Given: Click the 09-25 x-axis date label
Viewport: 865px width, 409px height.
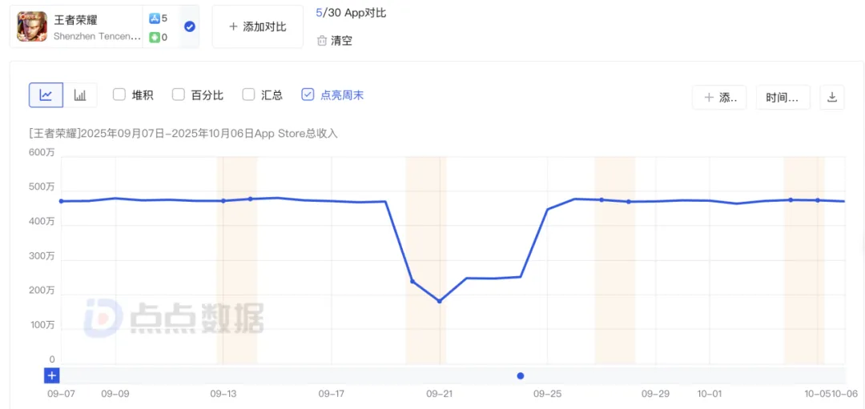Looking at the screenshot, I should point(547,394).
